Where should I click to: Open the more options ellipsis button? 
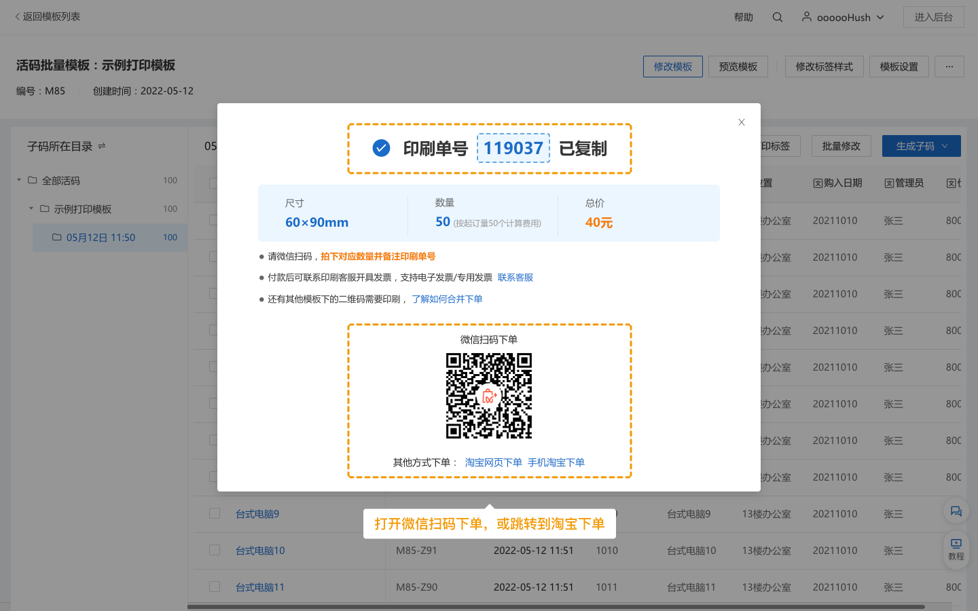(949, 67)
